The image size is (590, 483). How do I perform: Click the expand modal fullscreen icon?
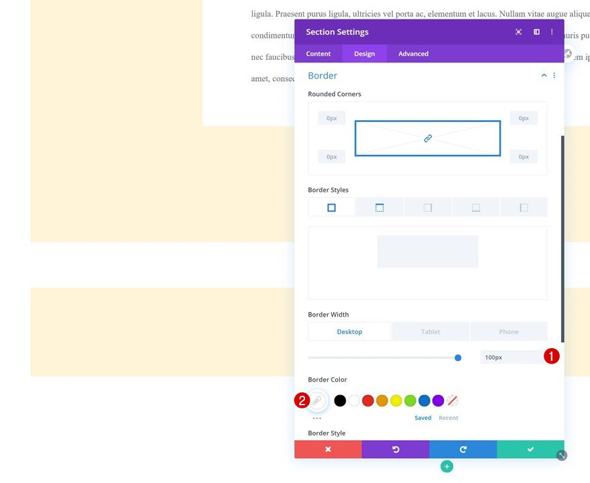518,32
